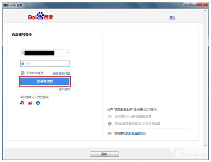Click the Baidu logo
The image size is (211, 162).
(41, 16)
